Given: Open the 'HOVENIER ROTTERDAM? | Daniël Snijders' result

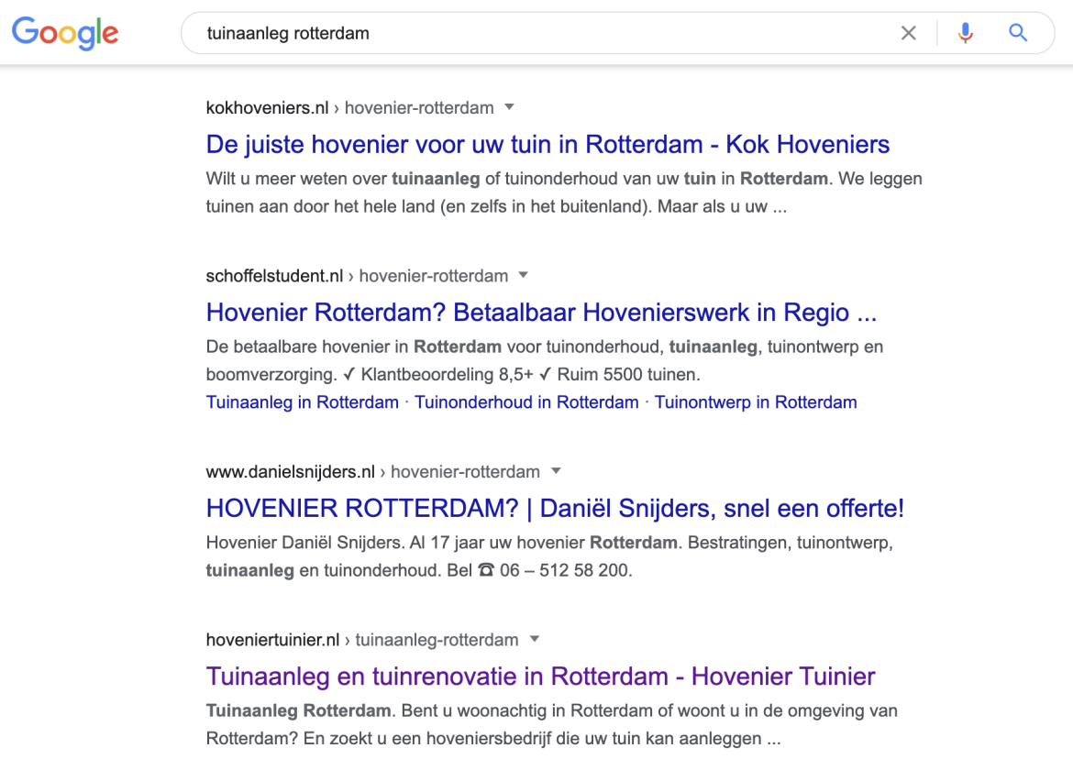Looking at the screenshot, I should coord(555,508).
